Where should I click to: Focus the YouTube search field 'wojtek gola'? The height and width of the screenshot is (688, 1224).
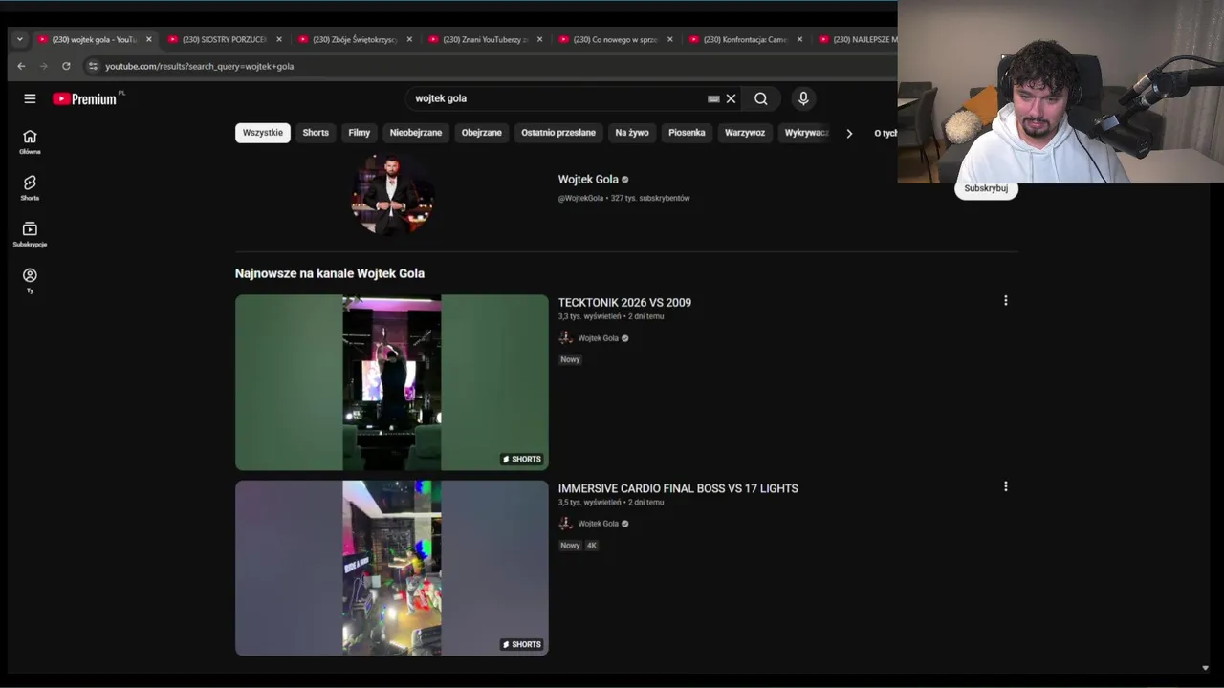[555, 98]
